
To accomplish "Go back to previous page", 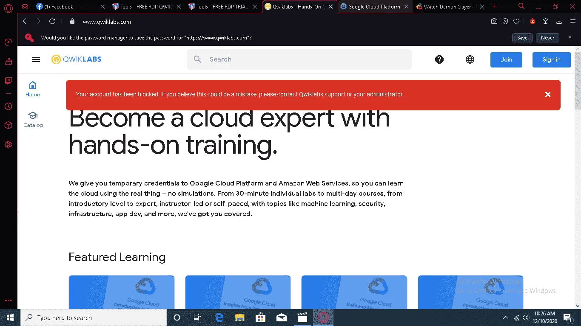I will click(25, 21).
